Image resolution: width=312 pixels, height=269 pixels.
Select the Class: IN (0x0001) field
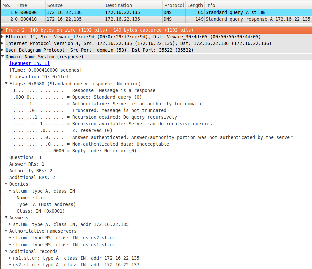(x=41, y=211)
